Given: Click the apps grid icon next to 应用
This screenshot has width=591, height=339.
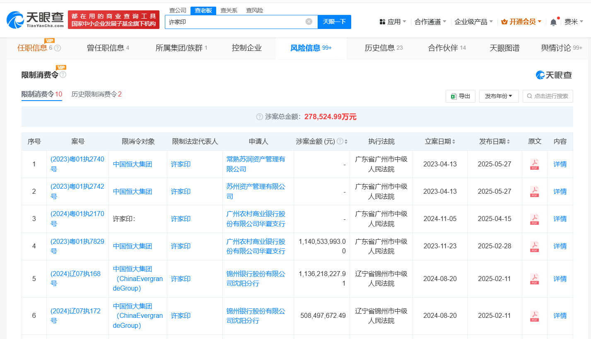Looking at the screenshot, I should pos(382,22).
